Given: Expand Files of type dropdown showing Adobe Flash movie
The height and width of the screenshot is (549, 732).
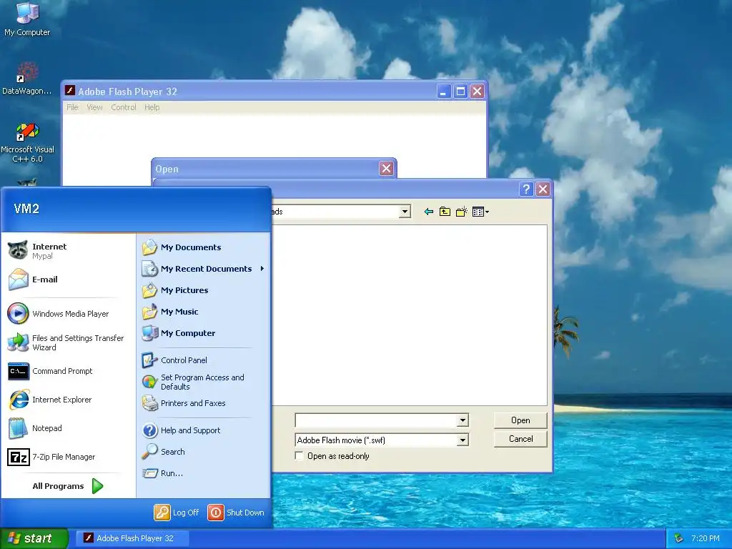Looking at the screenshot, I should click(463, 440).
